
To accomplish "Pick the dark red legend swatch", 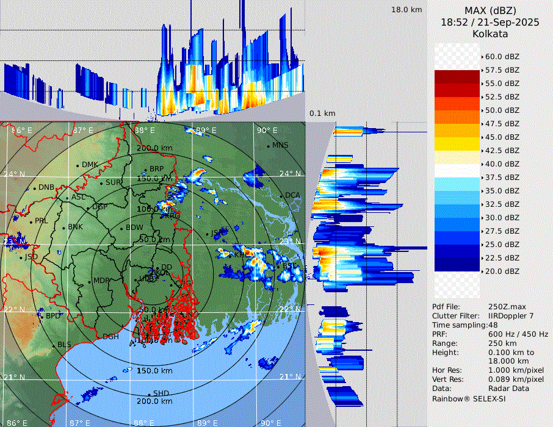I will click(x=457, y=77).
